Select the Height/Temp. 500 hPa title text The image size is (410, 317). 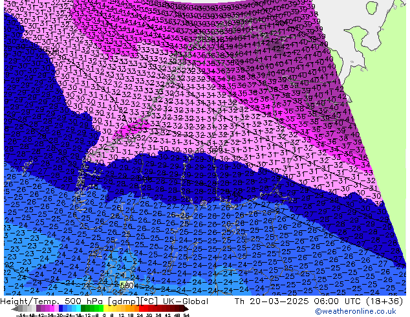coord(52,301)
